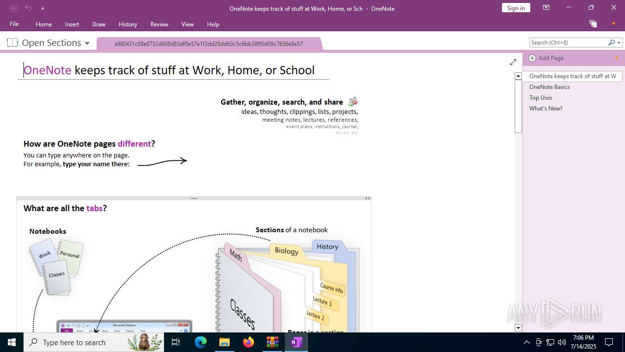
Task: Click the search magnifier icon
Action: pos(611,43)
